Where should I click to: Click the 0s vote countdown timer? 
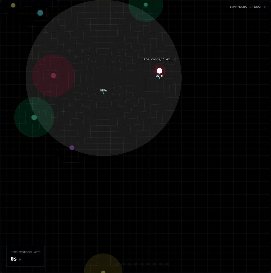13,259
